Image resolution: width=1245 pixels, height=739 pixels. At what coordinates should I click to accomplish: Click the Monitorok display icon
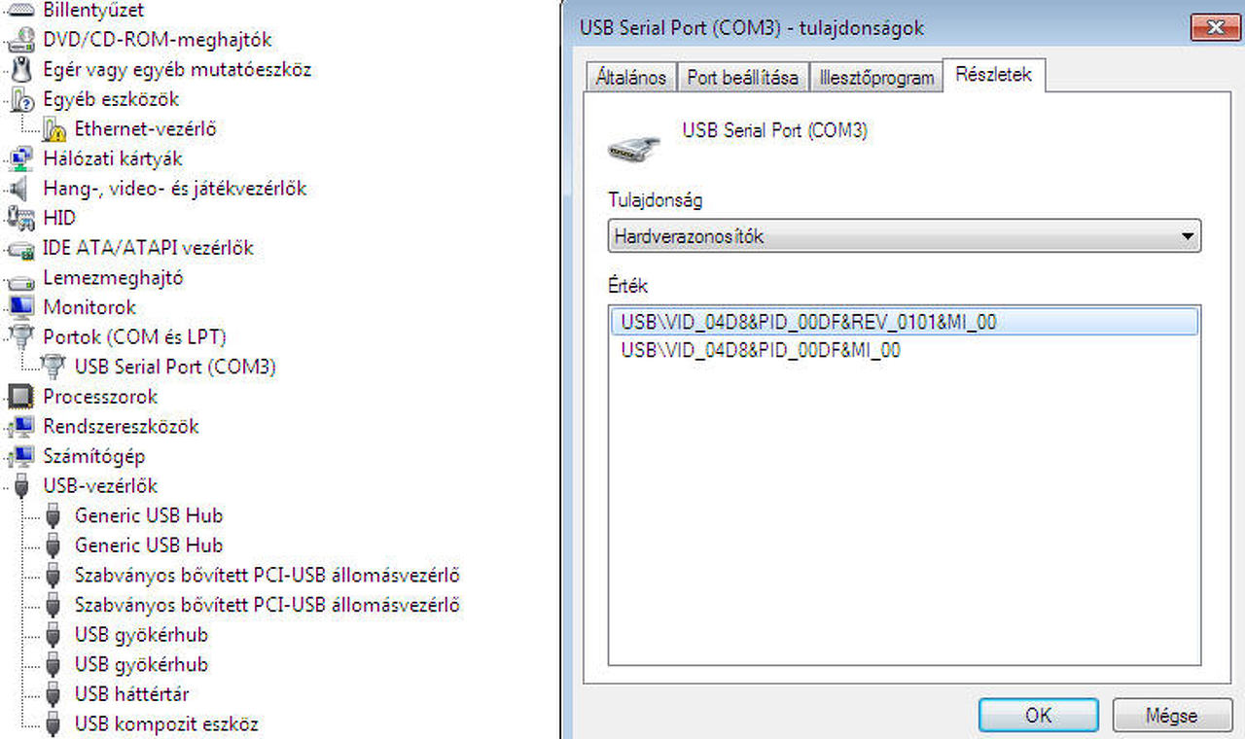click(21, 308)
